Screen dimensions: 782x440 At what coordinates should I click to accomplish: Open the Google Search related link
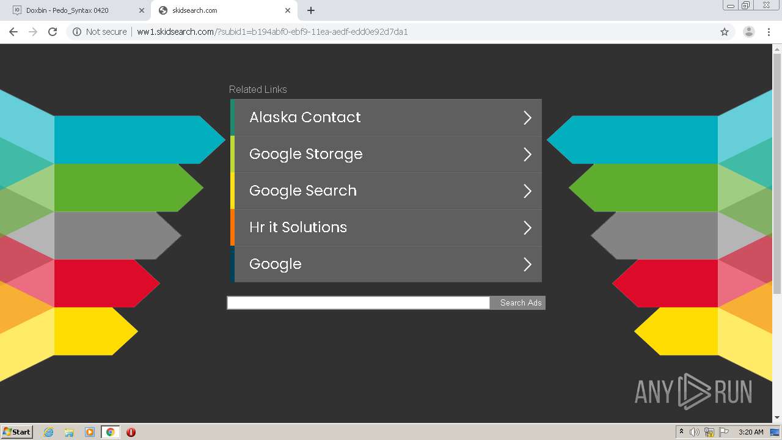pos(386,191)
